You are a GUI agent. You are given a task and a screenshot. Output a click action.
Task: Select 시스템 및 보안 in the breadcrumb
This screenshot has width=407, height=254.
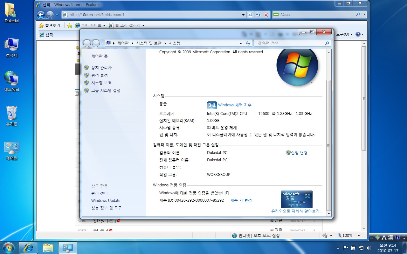(x=149, y=43)
